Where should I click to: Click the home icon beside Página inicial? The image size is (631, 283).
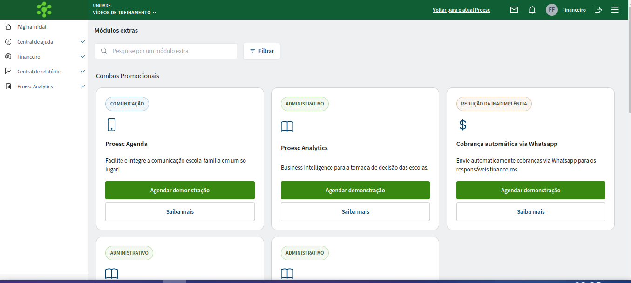tap(8, 27)
